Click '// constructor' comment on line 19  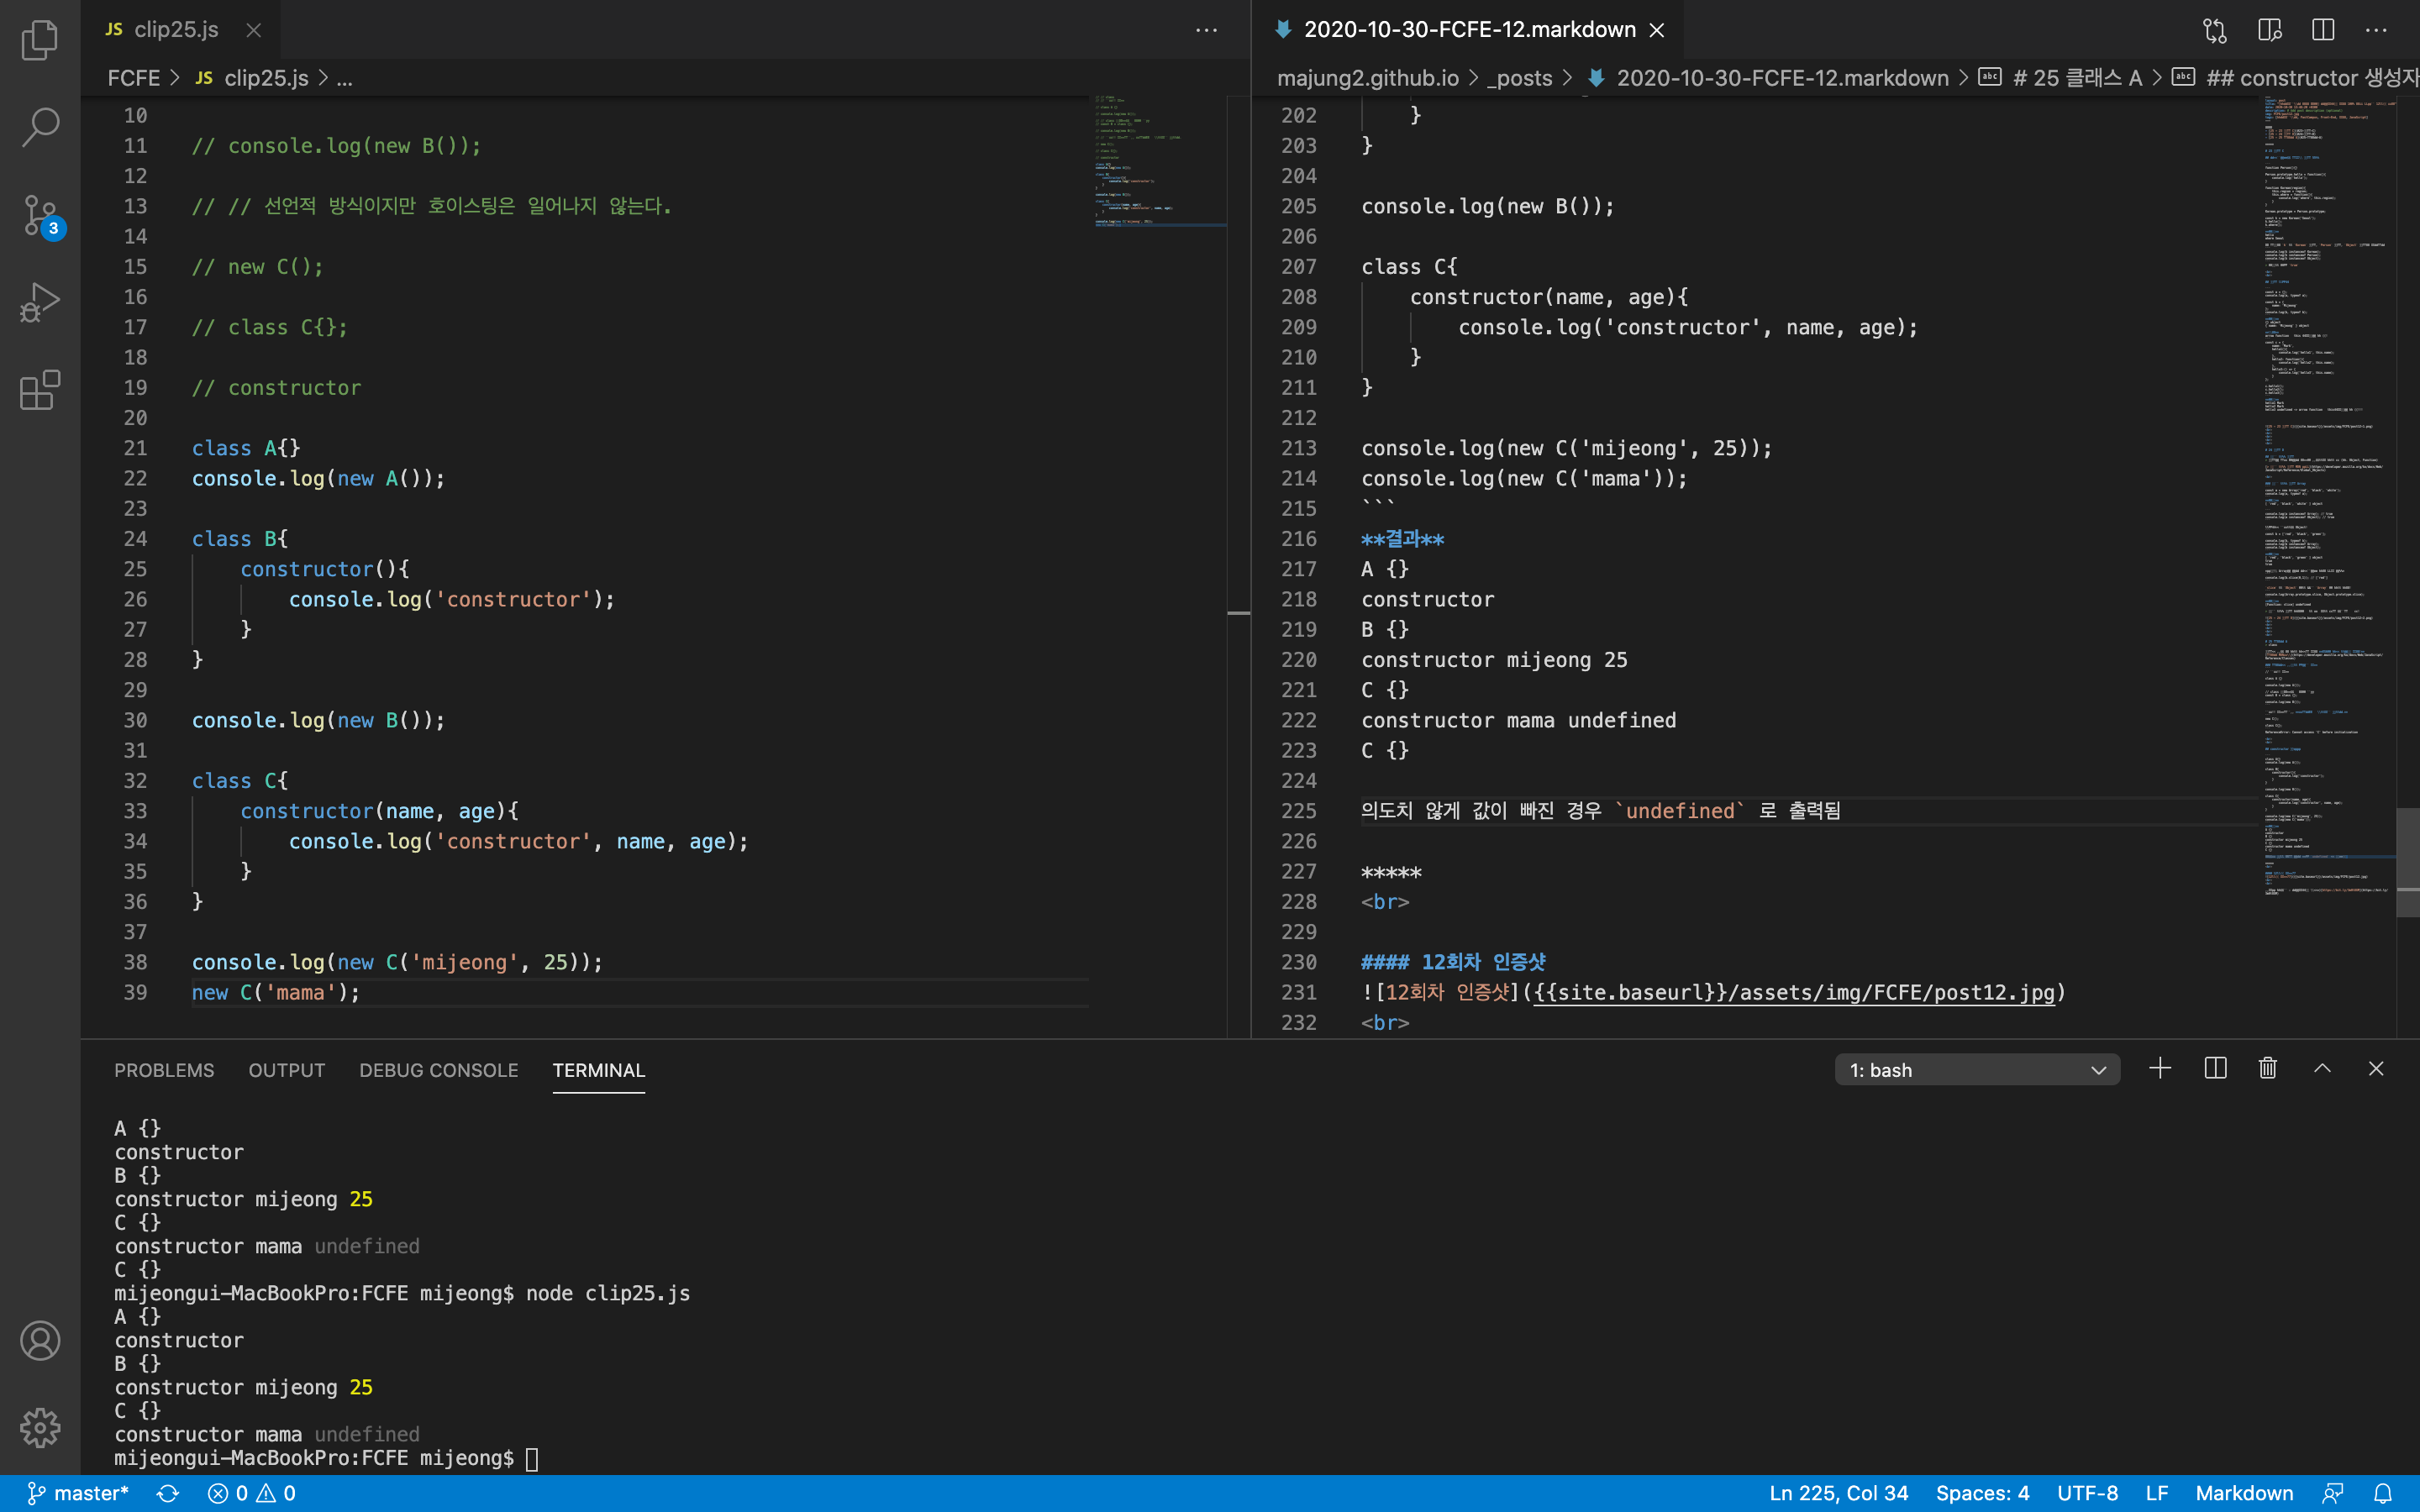tap(276, 388)
